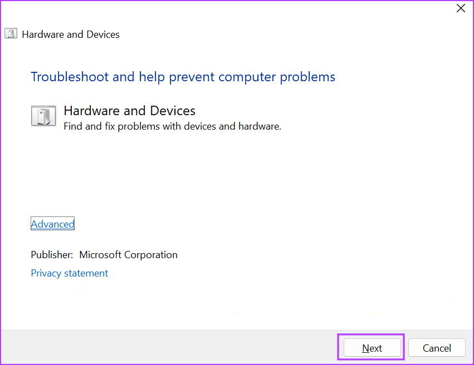Click the Next button to continue

point(371,347)
